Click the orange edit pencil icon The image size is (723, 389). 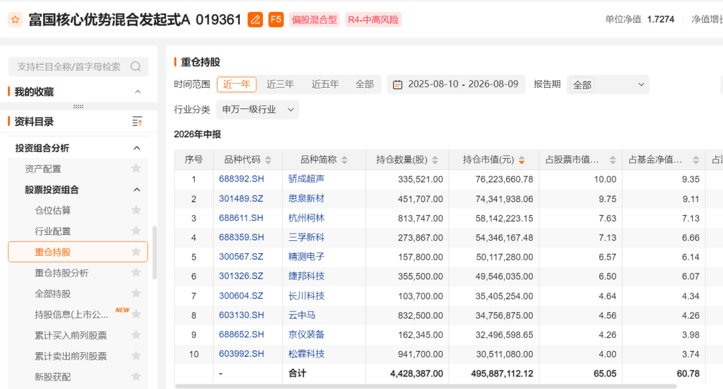coord(256,20)
